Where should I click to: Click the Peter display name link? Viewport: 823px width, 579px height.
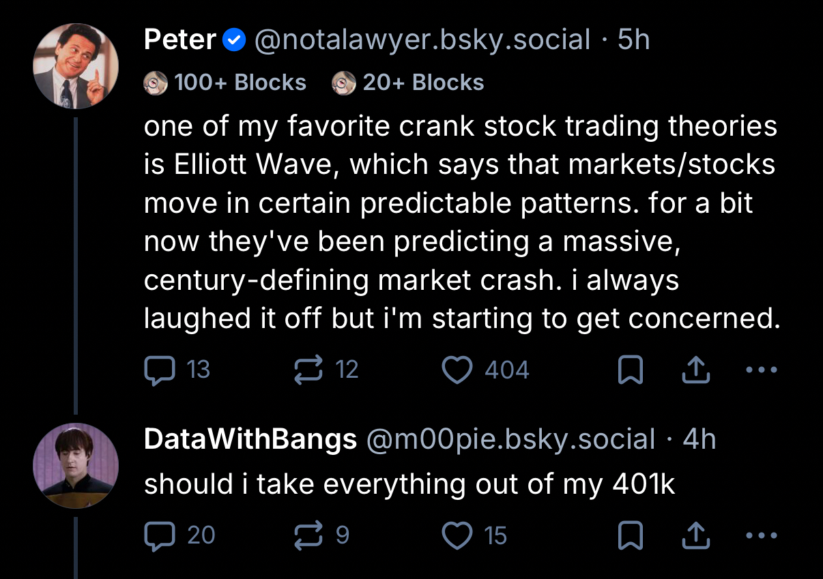[x=180, y=41]
